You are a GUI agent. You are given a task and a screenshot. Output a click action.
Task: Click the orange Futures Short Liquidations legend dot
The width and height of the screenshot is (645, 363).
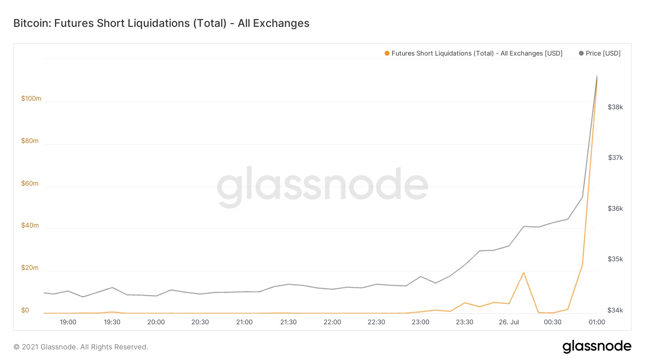click(387, 53)
